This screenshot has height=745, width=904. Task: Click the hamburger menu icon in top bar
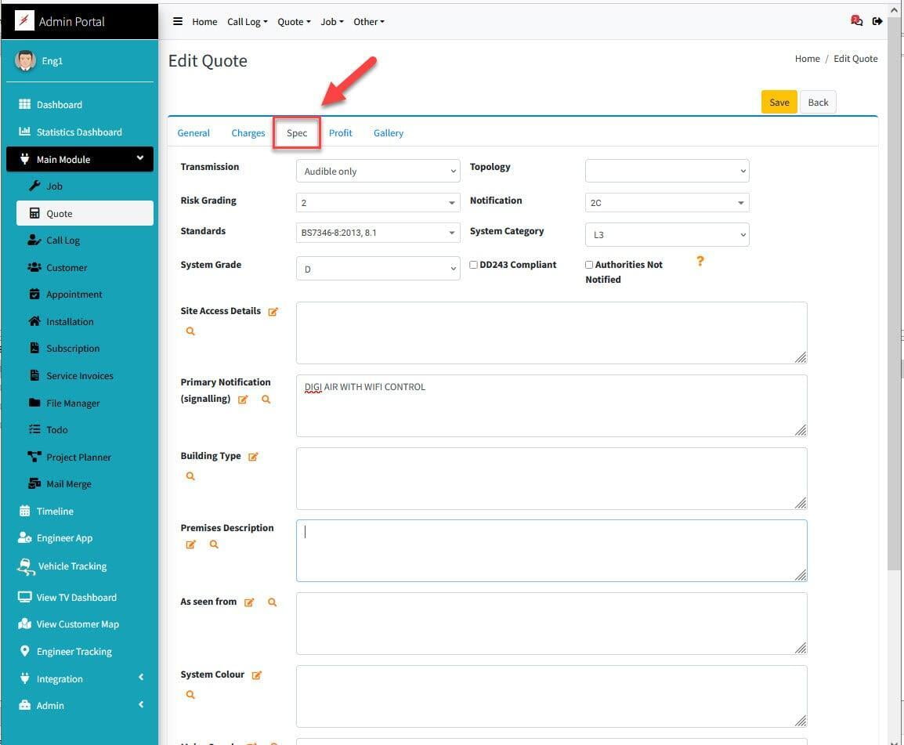[178, 22]
